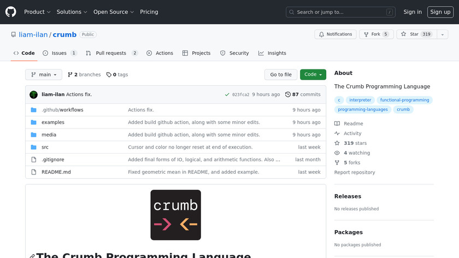Click the liam-ilan avatar thumbnail
This screenshot has width=459, height=258.
tap(33, 95)
